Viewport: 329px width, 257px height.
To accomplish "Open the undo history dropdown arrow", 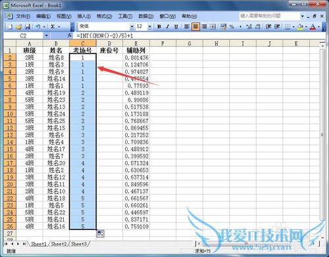I will 44,27.
